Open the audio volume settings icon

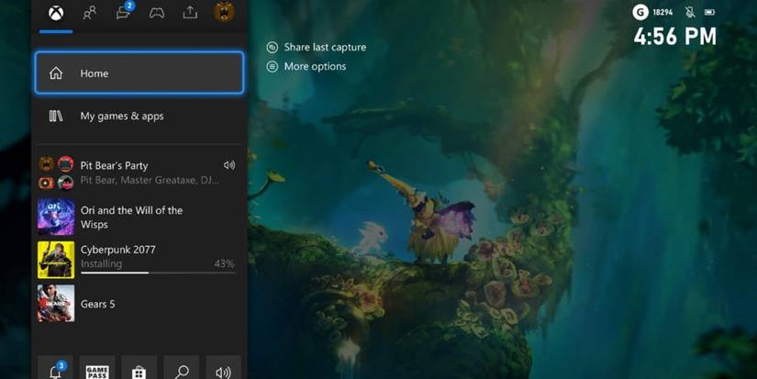[x=224, y=368]
